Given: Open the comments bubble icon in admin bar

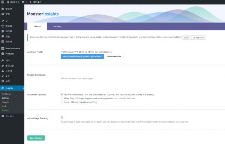Looking at the screenshot, I should (23, 2).
